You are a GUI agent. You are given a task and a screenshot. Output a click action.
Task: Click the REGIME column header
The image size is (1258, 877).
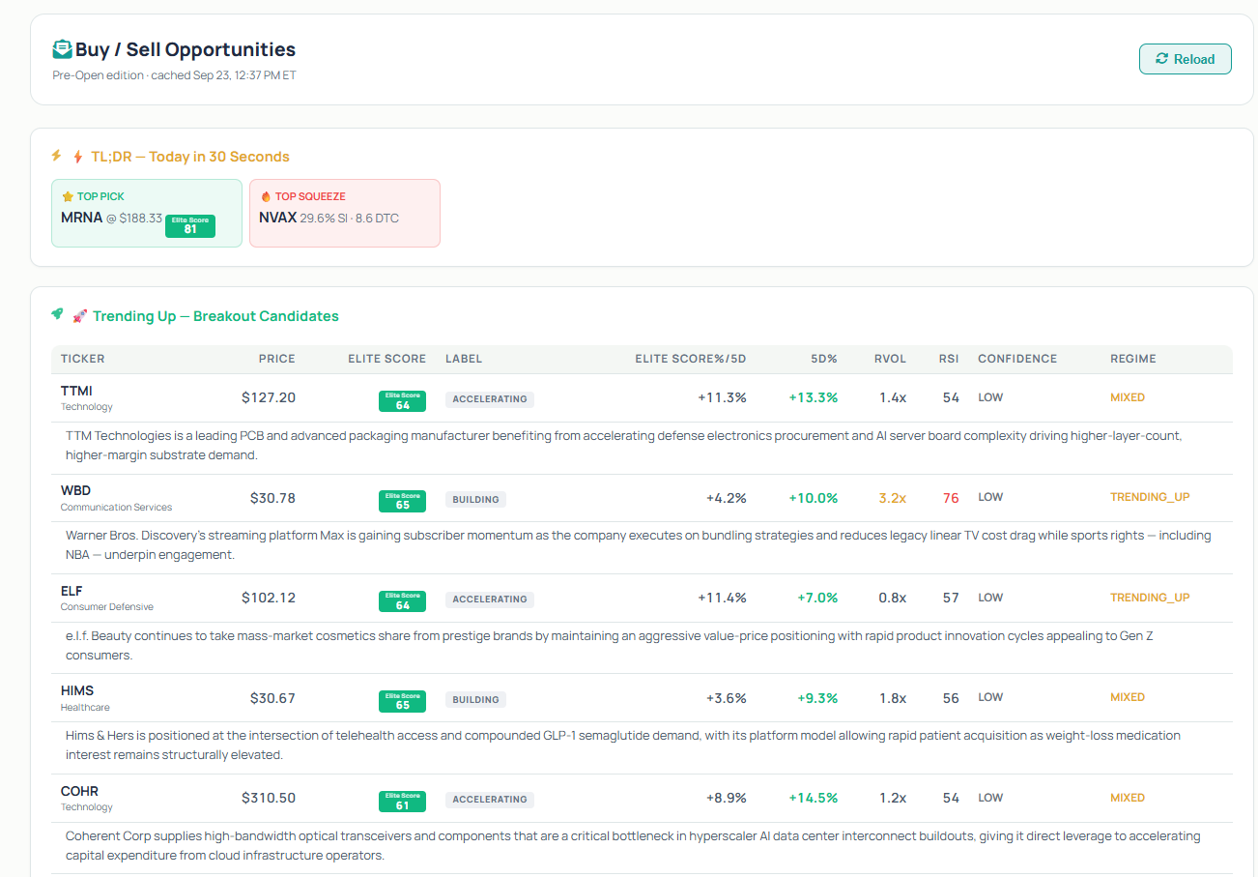(1133, 359)
